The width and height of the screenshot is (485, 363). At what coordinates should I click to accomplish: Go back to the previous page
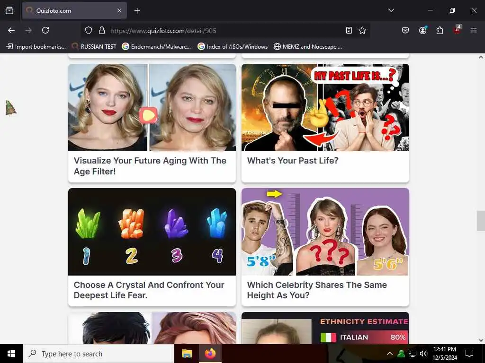pyautogui.click(x=11, y=30)
